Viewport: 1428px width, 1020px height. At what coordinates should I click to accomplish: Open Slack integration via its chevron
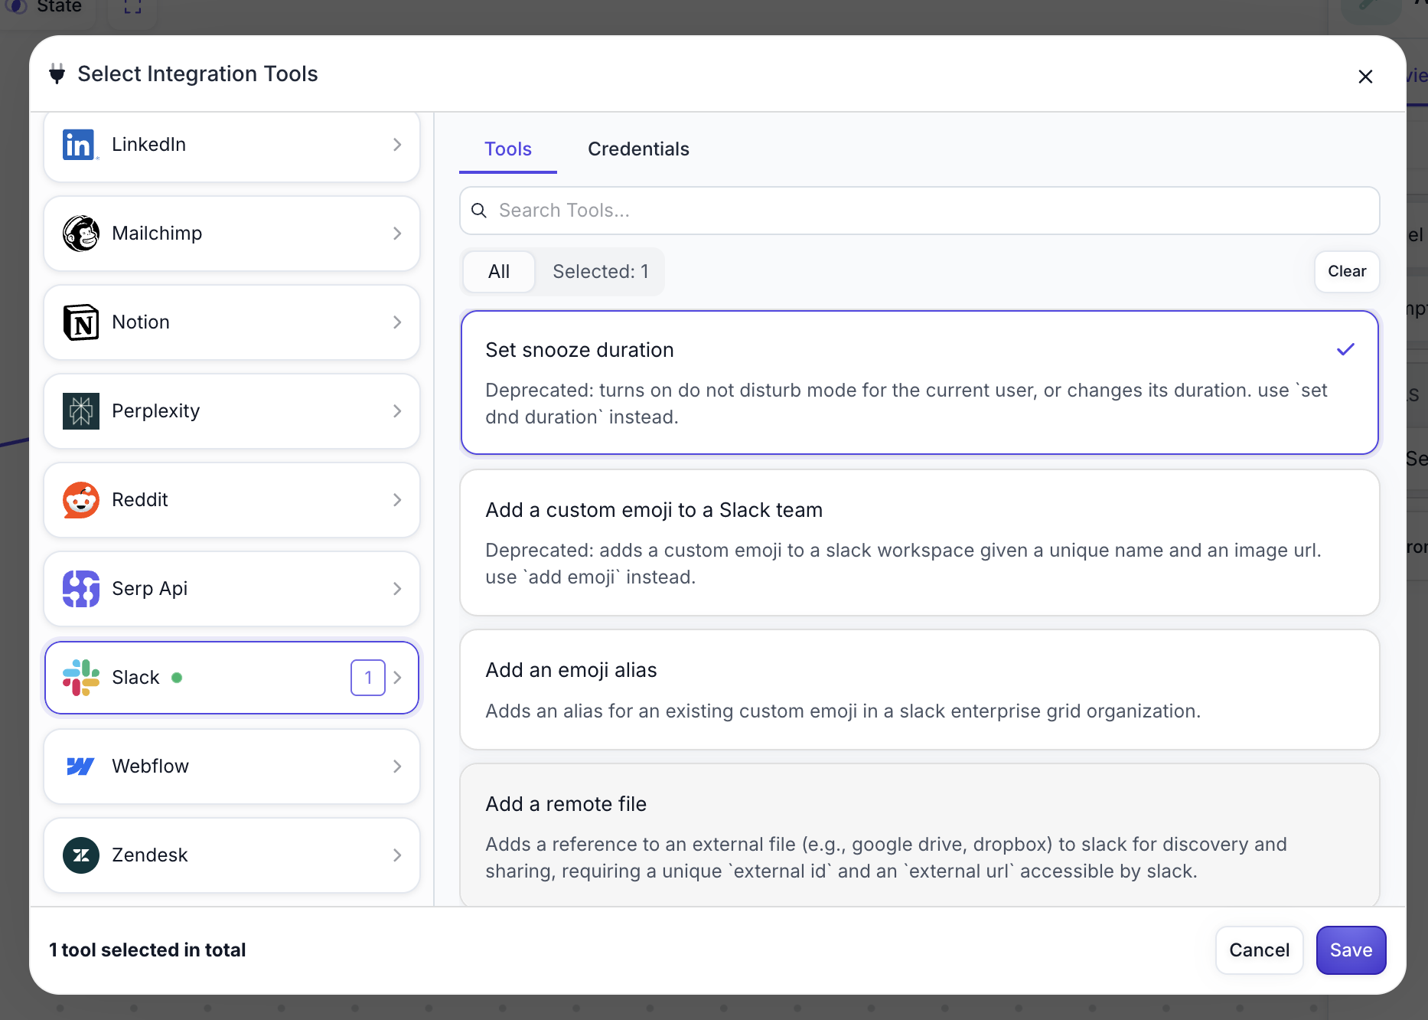397,678
